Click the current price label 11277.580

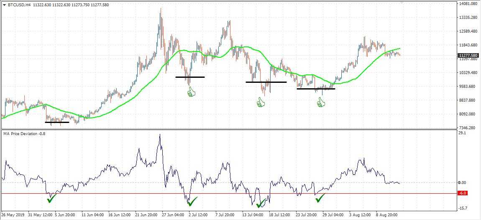[x=468, y=55]
